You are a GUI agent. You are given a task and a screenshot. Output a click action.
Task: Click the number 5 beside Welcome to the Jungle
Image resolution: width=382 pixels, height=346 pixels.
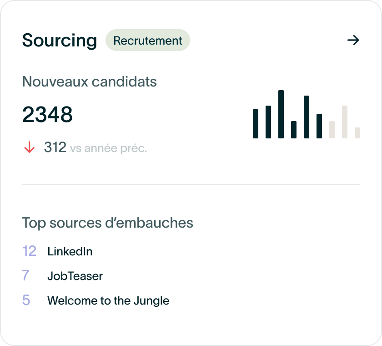pyautogui.click(x=26, y=300)
